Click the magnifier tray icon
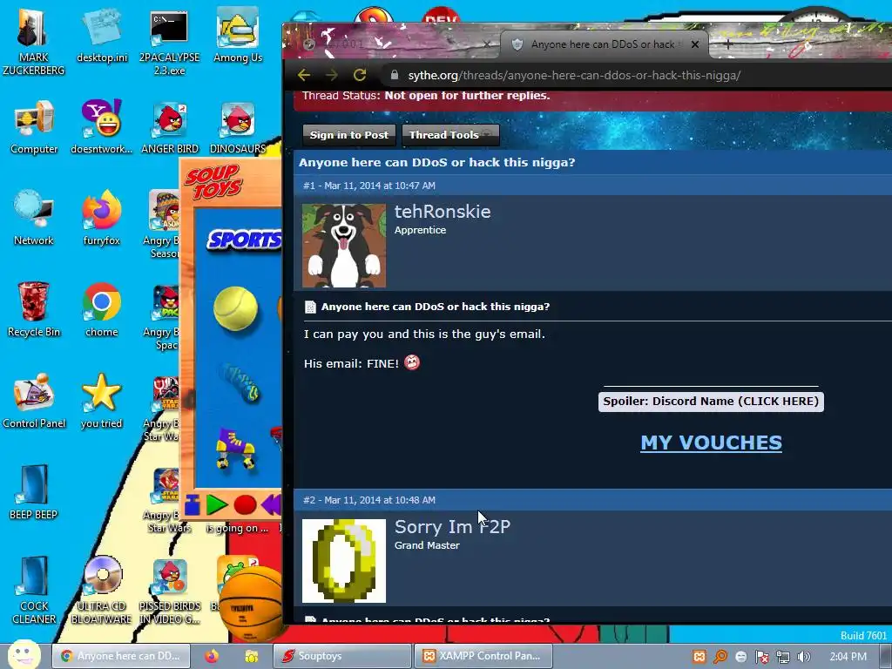892x669 pixels. 720,657
